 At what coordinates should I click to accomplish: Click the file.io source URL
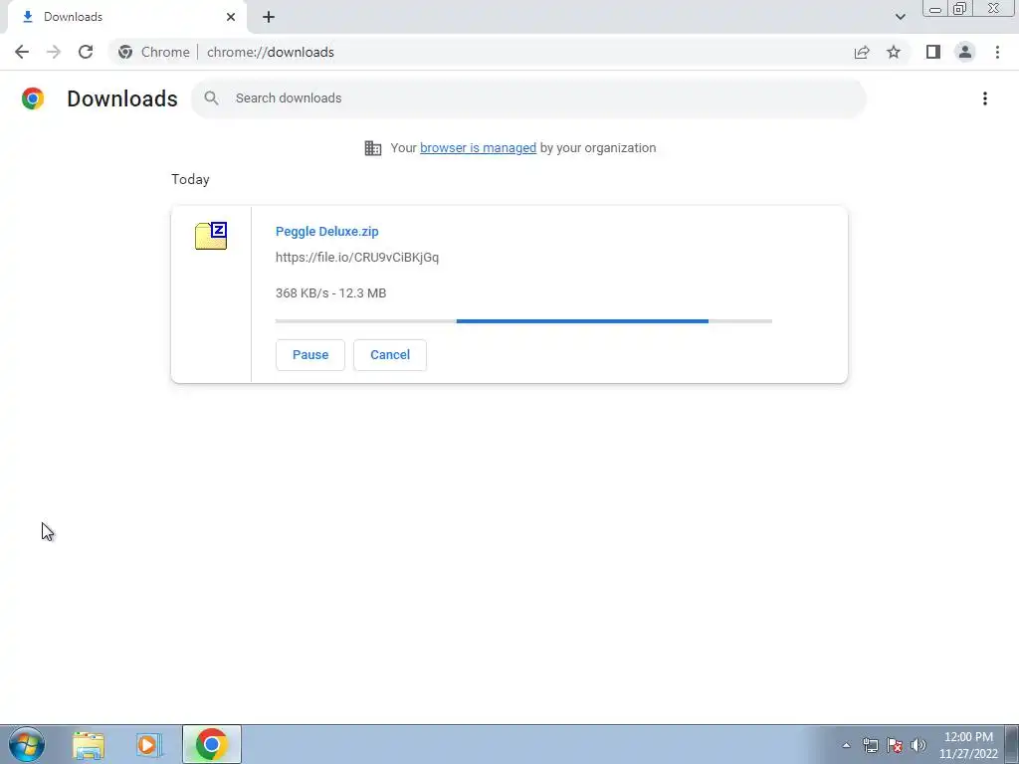357,258
